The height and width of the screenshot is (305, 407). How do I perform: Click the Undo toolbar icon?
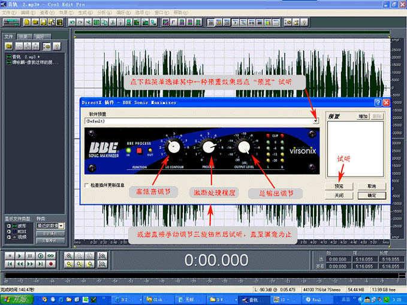pos(72,22)
